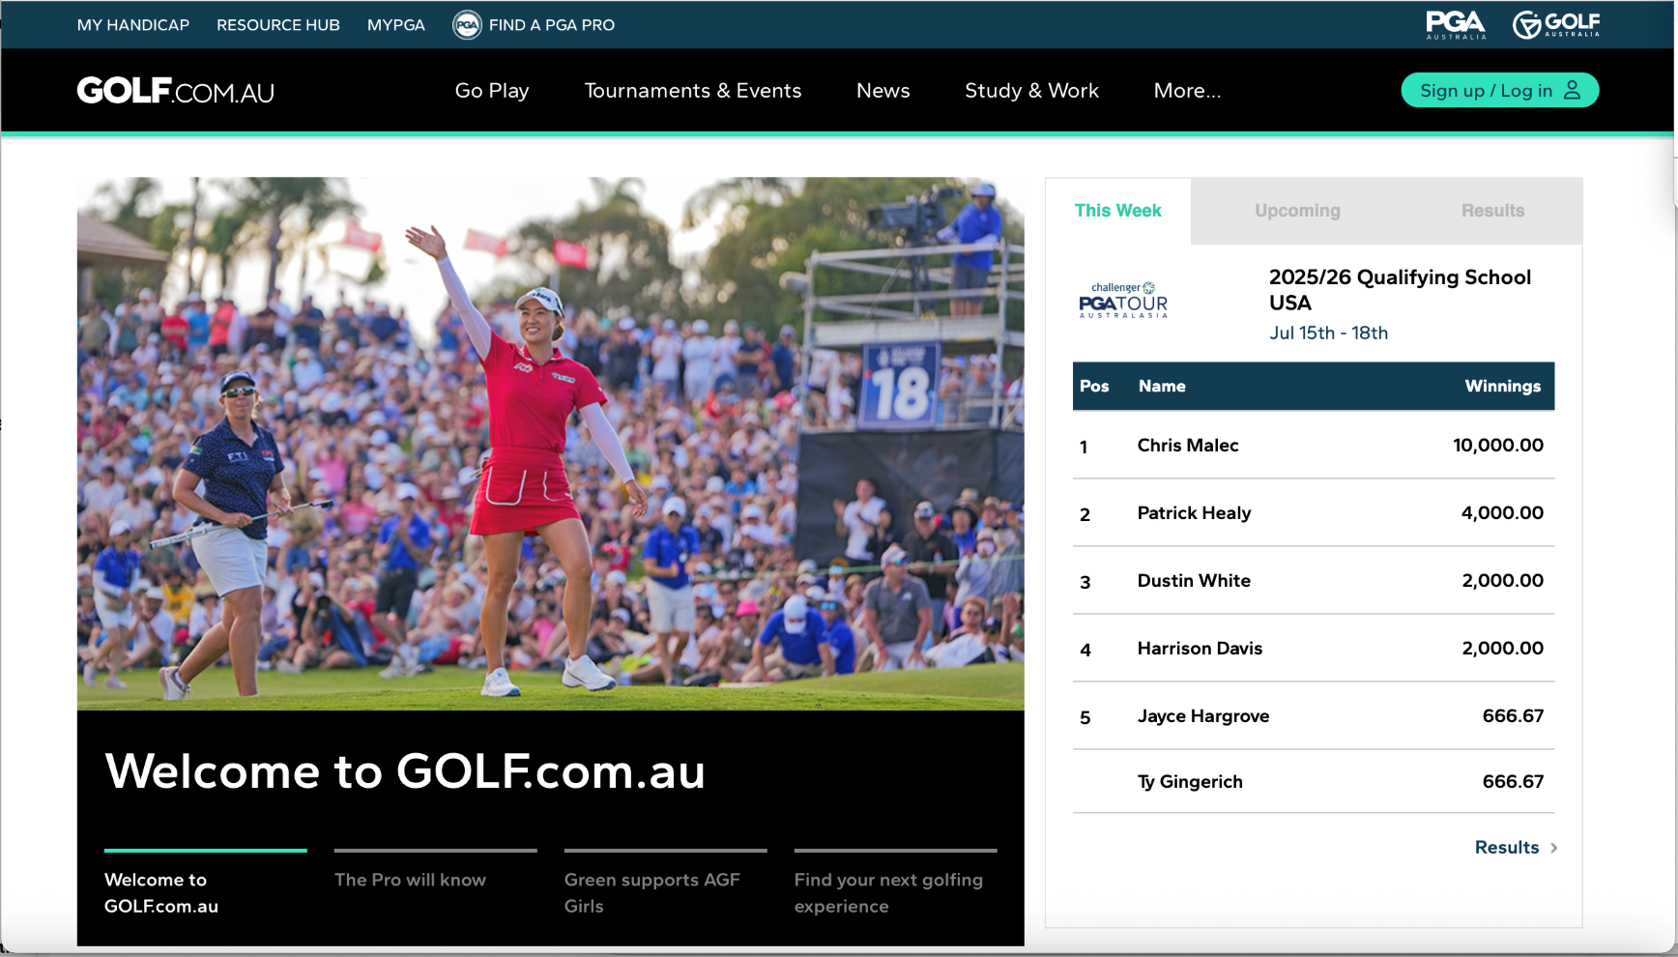Viewport: 1678px width, 957px height.
Task: Switch to the Results tab
Action: (1492, 210)
